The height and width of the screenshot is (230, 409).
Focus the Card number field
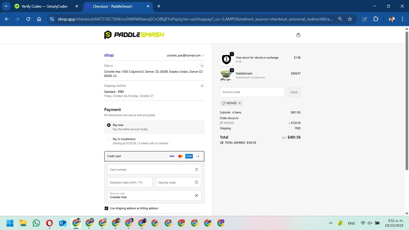pos(154,169)
